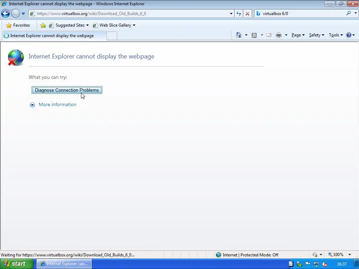Open the search provider options dropdown
This screenshot has width=359, height=269.
pos(355,13)
